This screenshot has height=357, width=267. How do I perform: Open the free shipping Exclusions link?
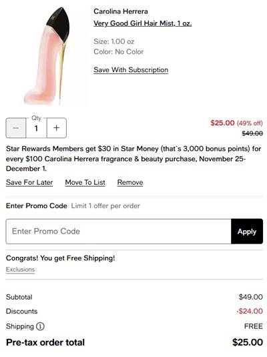tap(20, 270)
